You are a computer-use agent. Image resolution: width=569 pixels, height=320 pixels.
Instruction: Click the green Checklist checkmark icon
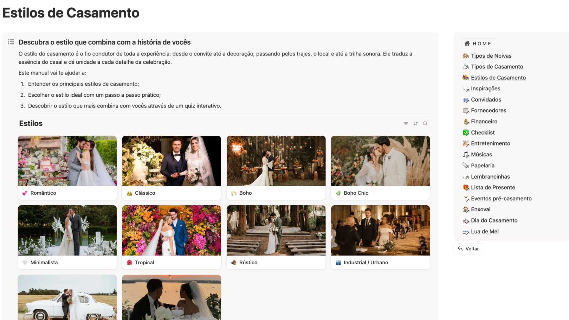pyautogui.click(x=466, y=132)
